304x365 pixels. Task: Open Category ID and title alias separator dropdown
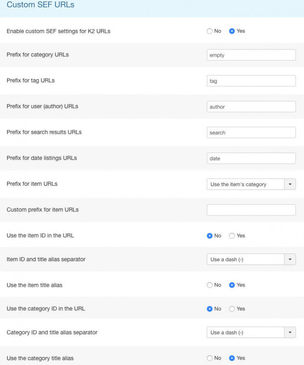[251, 333]
